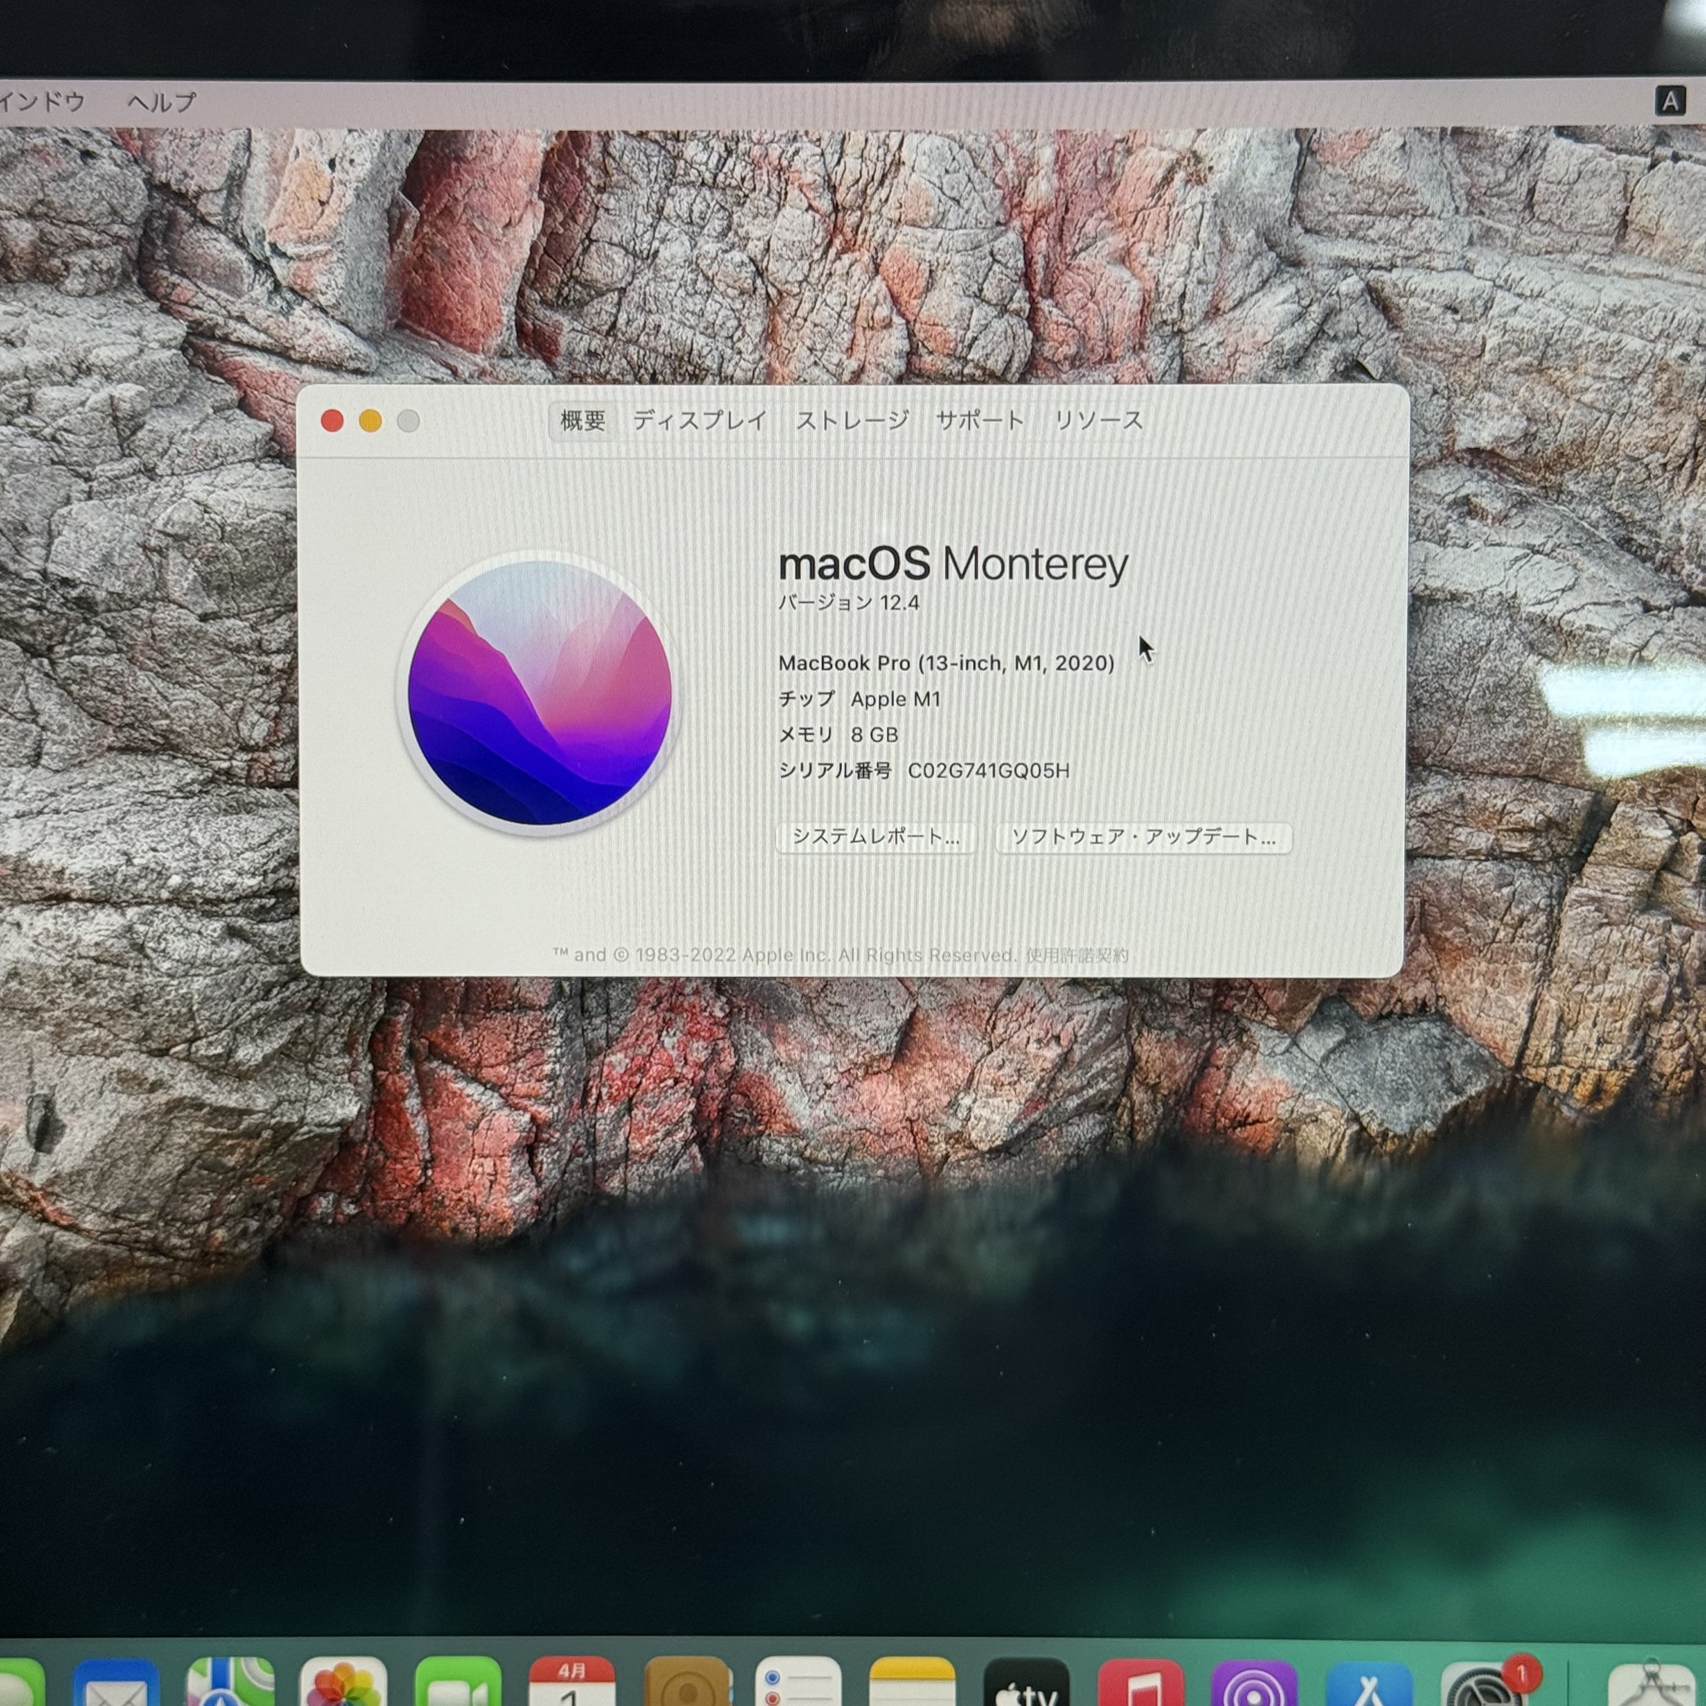Open Podcasts from the dock

pos(1254,1682)
